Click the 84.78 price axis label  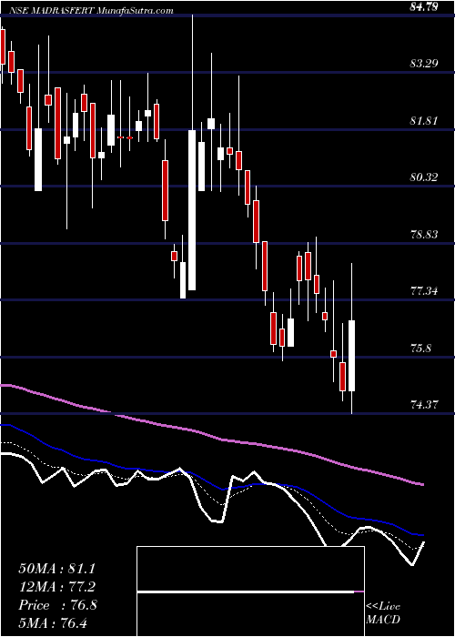(x=424, y=6)
